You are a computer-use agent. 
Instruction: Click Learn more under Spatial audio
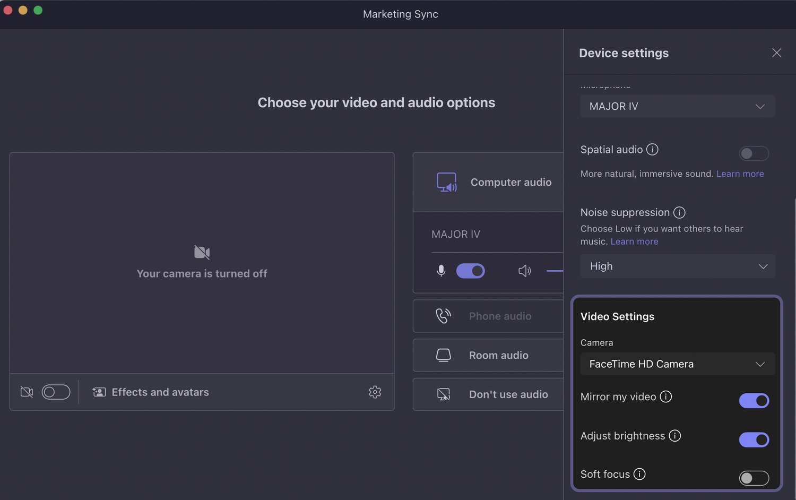click(740, 174)
